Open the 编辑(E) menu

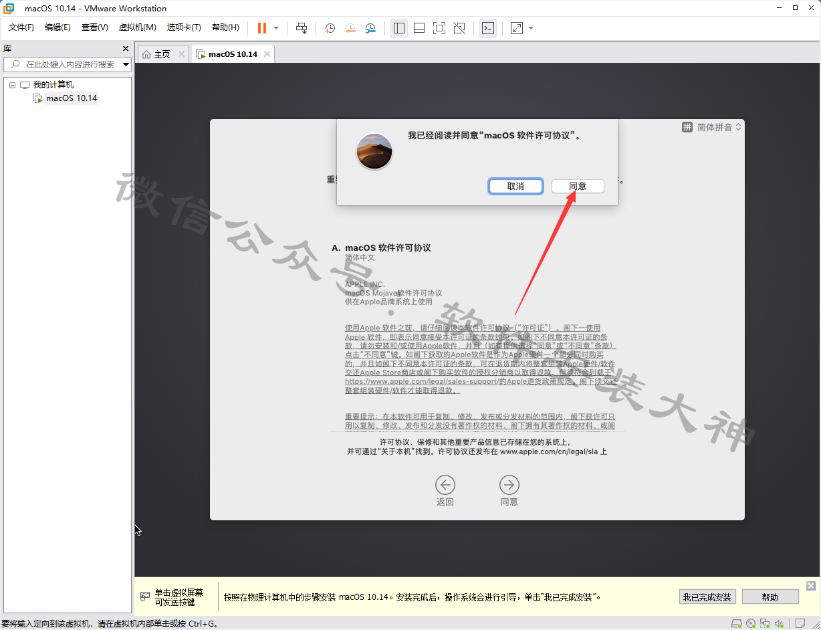pos(57,27)
